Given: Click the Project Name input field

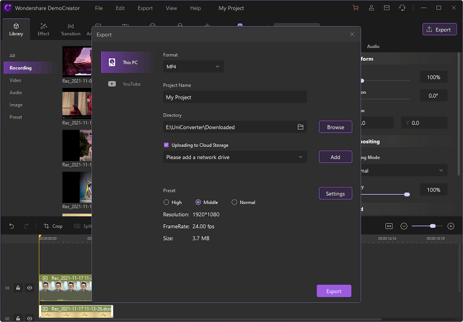Looking at the screenshot, I should (235, 97).
